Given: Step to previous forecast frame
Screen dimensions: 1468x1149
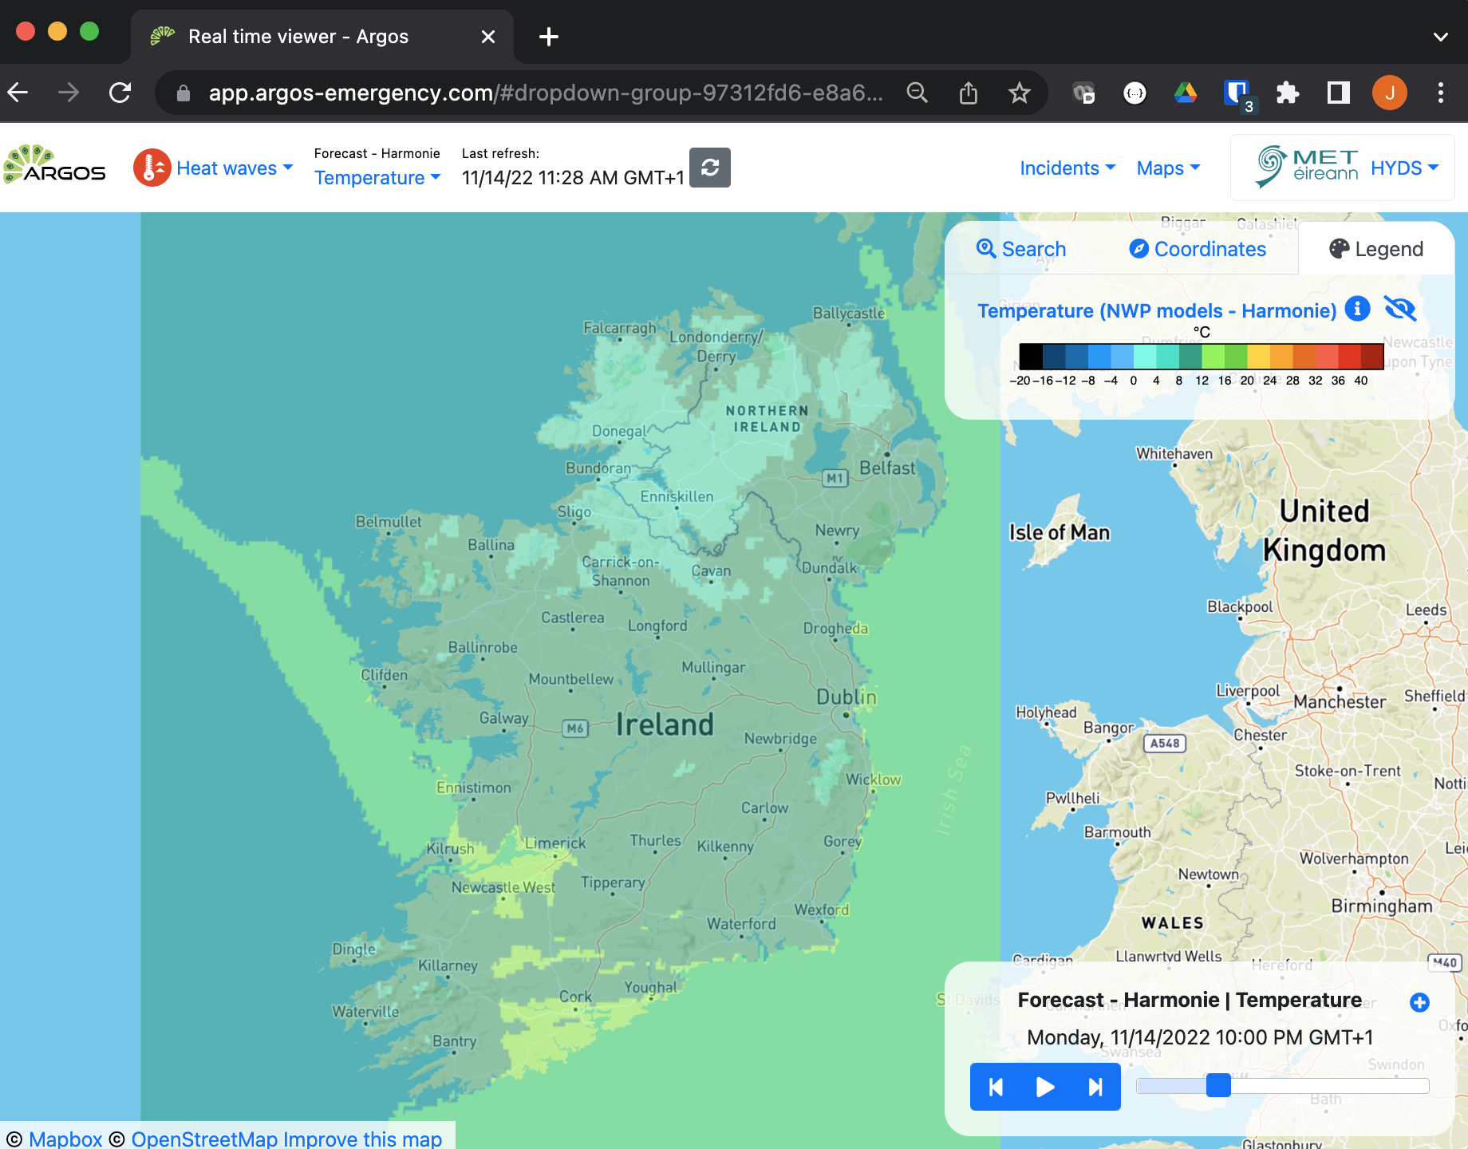Looking at the screenshot, I should (x=996, y=1087).
